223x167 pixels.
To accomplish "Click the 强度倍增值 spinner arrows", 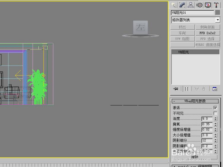I will click(215, 130).
